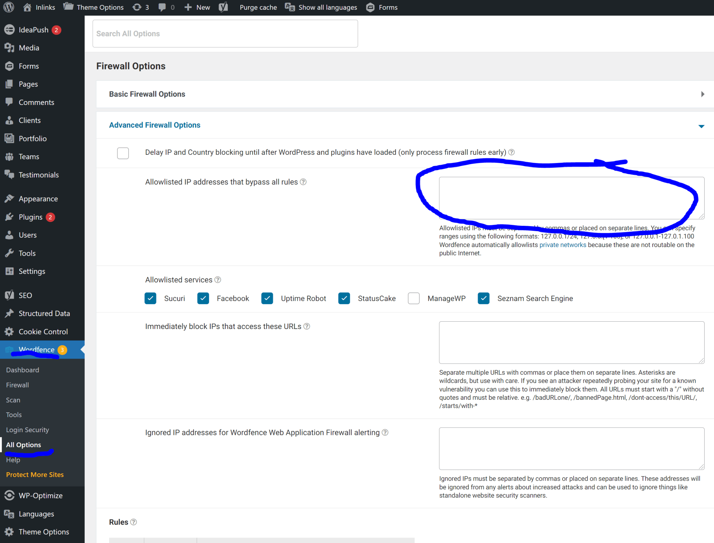714x543 pixels.
Task: Go to Wordfence Scan submenu
Action: pyautogui.click(x=13, y=400)
